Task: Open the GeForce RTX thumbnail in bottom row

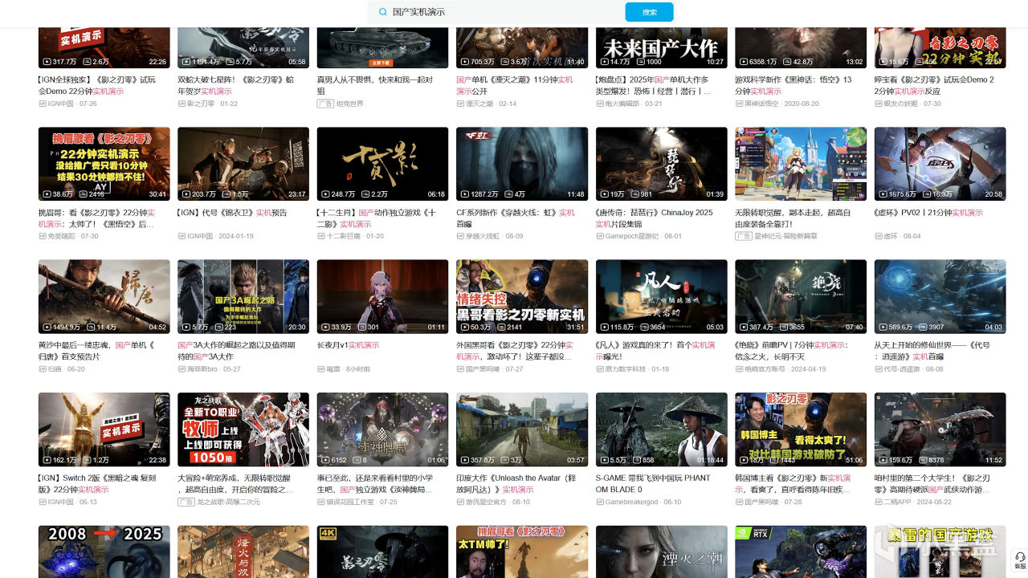Action: (x=801, y=552)
